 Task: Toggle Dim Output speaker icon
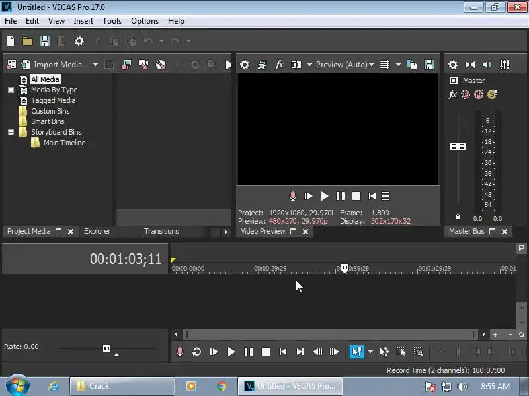(x=487, y=65)
